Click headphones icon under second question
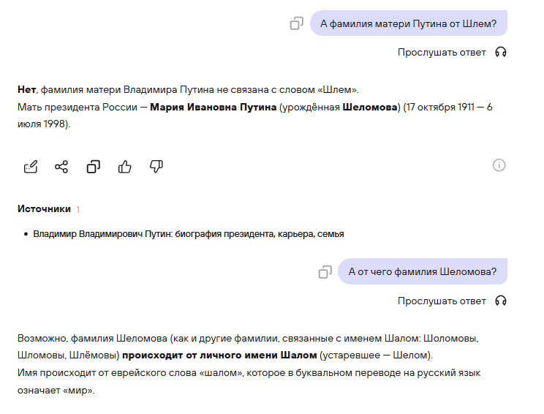544x414 pixels. pos(501,301)
